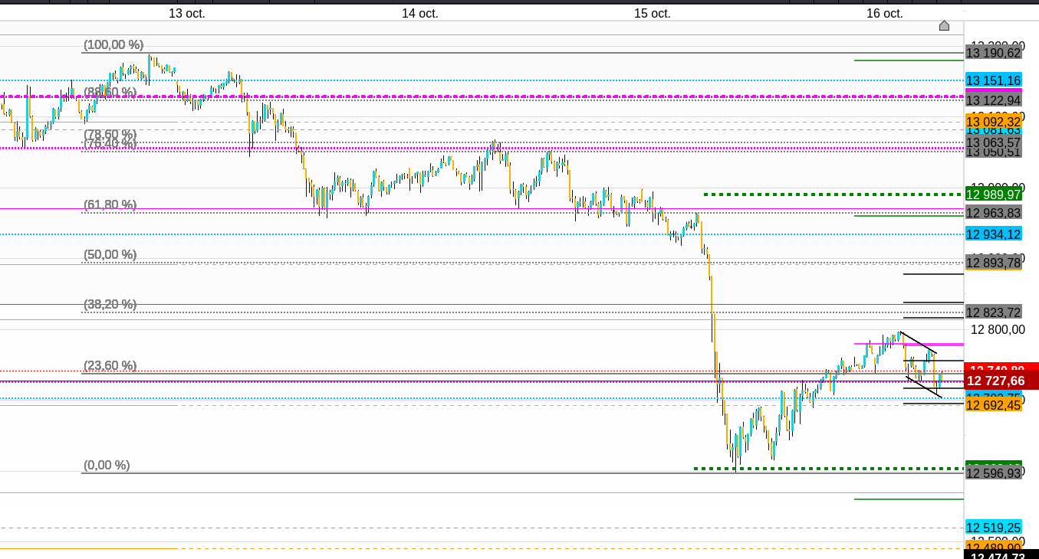1039x559 pixels.
Task: Click the grey 12 596,93 price label
Action: coord(993,474)
